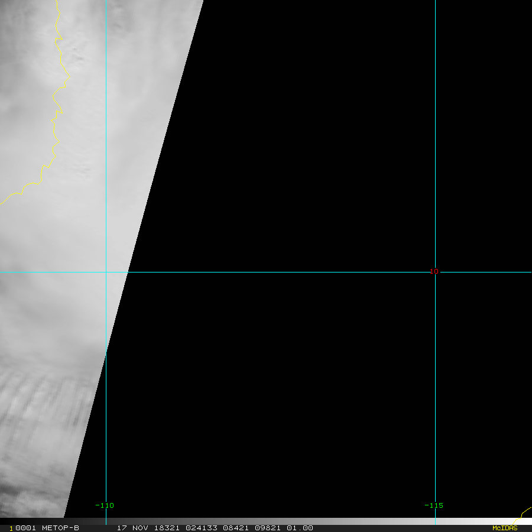Click intersection of 10 and -110 gridlines

[106, 272]
